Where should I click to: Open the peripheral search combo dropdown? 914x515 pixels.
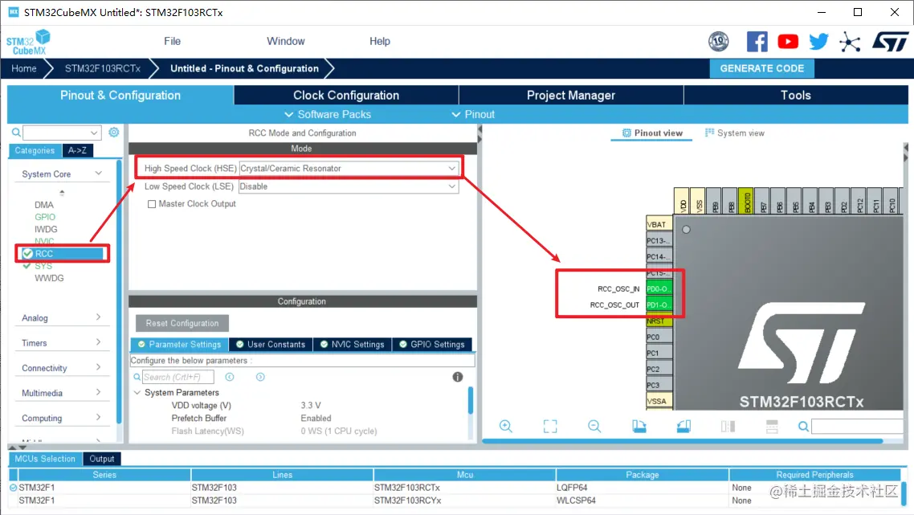tap(94, 133)
